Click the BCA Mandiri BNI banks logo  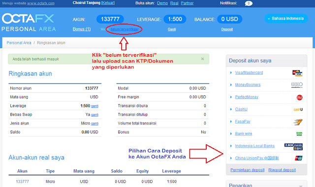(x=293, y=147)
